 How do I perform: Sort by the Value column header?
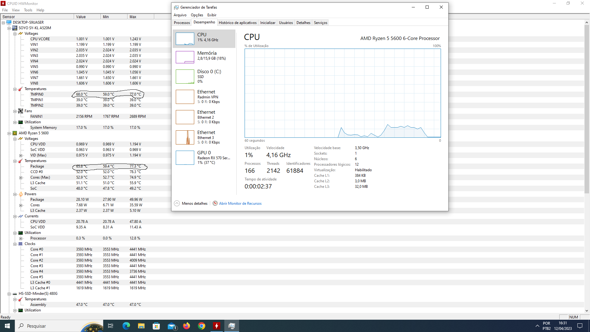tap(87, 17)
